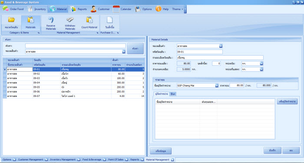Open the Customer person icon

click(93, 9)
